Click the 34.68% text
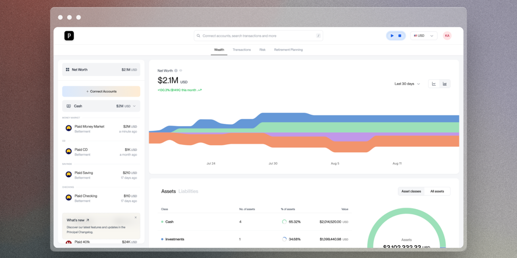This screenshot has width=517, height=258. coord(294,239)
